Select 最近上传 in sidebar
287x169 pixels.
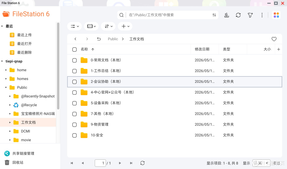(24, 35)
